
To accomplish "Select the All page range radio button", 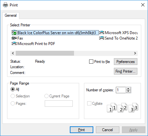I will 13,89.
